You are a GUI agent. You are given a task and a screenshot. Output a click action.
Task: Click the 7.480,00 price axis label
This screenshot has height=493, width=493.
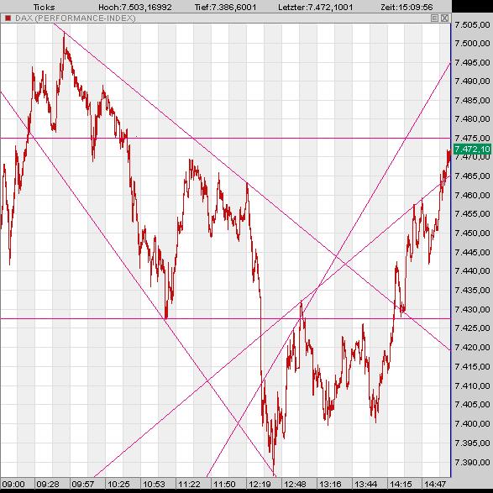click(472, 119)
